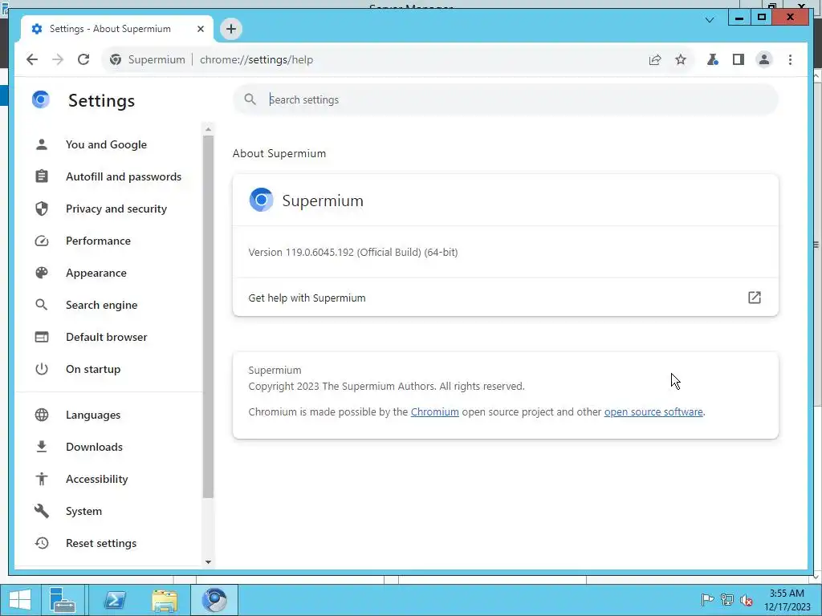
Task: Select Search engine settings
Action: (x=102, y=305)
